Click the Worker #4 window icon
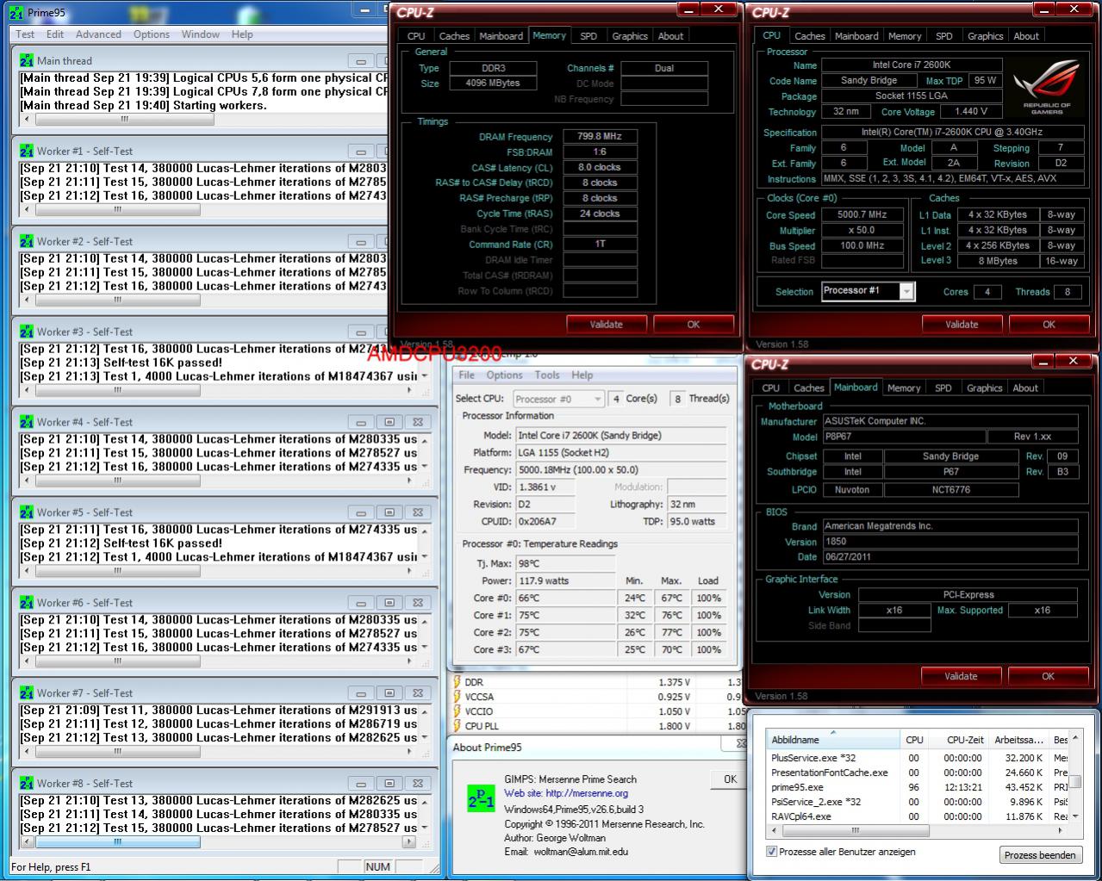 pyautogui.click(x=27, y=422)
